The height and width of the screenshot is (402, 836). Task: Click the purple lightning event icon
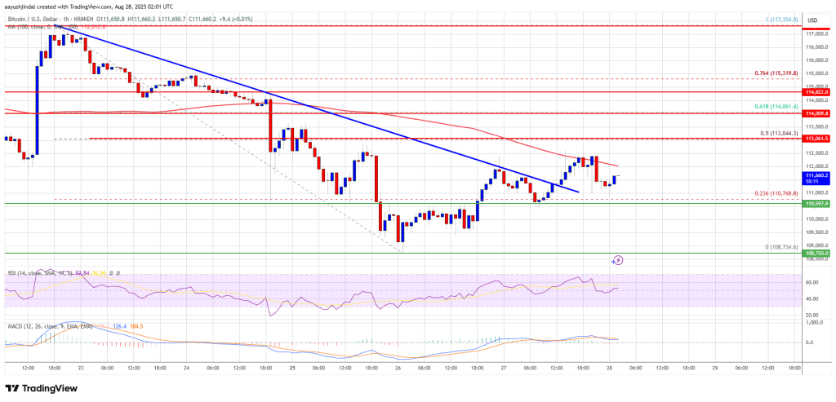tap(618, 260)
